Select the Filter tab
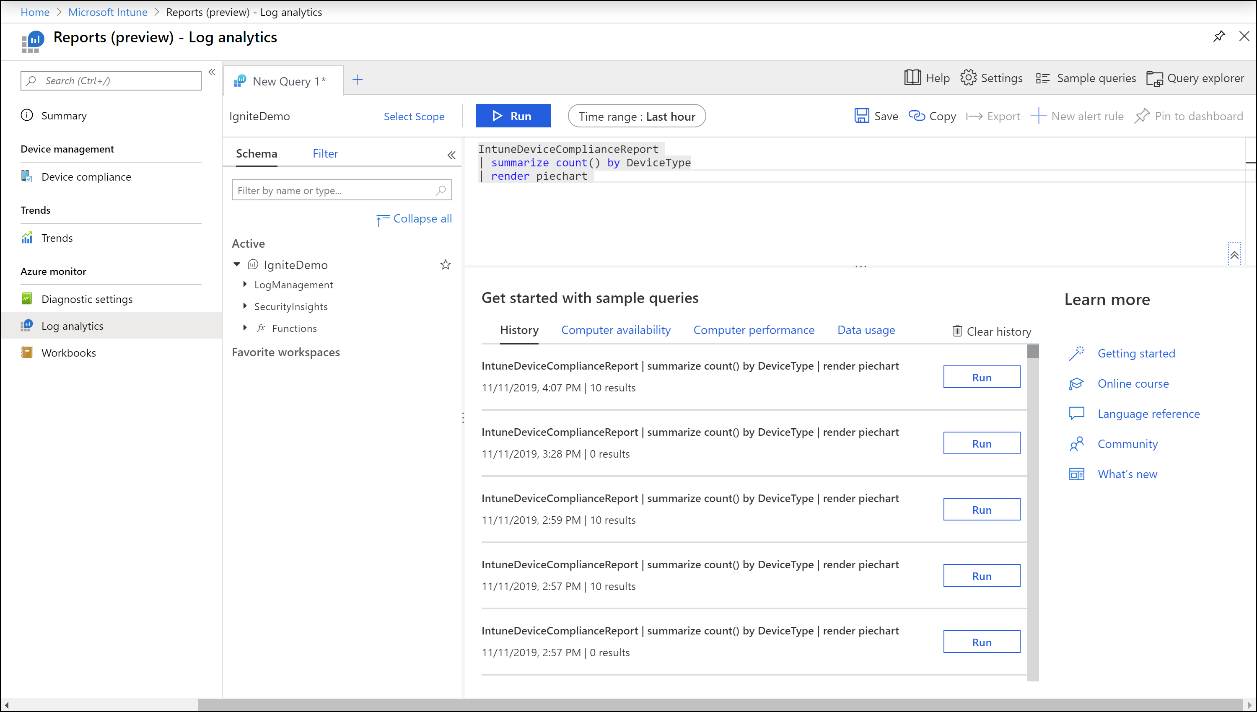 tap(324, 153)
